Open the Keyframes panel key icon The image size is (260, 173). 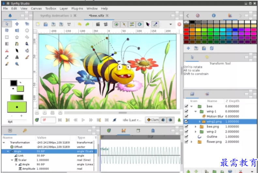point(25,131)
